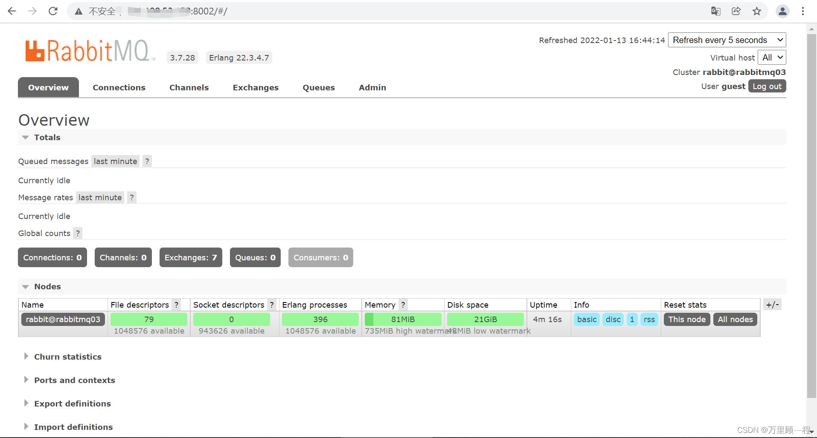Image resolution: width=817 pixels, height=438 pixels.
Task: Switch to the Connections tab
Action: 119,87
